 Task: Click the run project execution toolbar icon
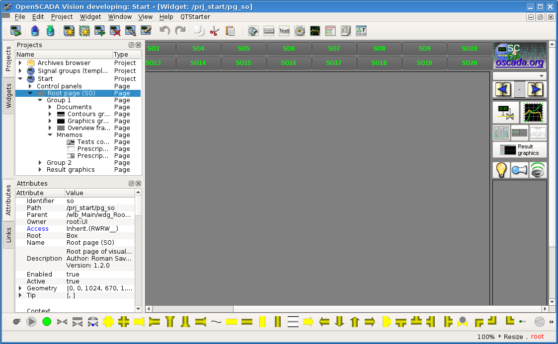click(x=16, y=31)
